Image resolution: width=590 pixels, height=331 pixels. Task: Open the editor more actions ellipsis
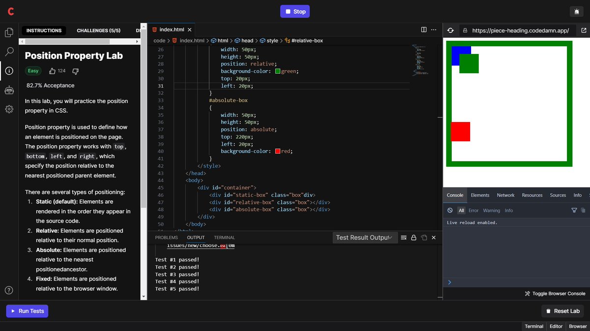coord(434,30)
